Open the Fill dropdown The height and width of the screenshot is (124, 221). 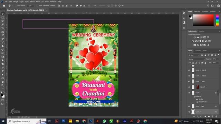[218, 63]
